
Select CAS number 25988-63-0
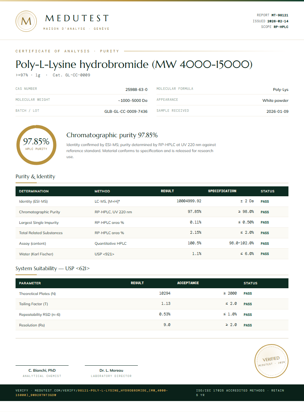pyautogui.click(x=136, y=89)
